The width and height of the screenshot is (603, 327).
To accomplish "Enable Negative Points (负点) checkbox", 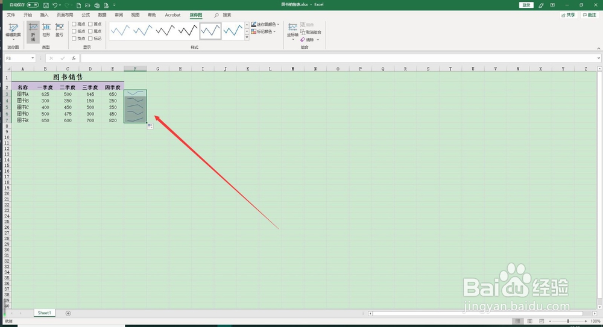I will (74, 39).
